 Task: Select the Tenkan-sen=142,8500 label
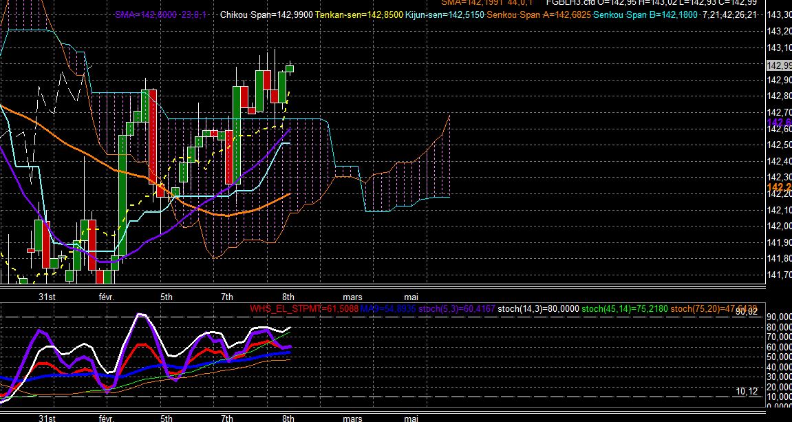[359, 14]
